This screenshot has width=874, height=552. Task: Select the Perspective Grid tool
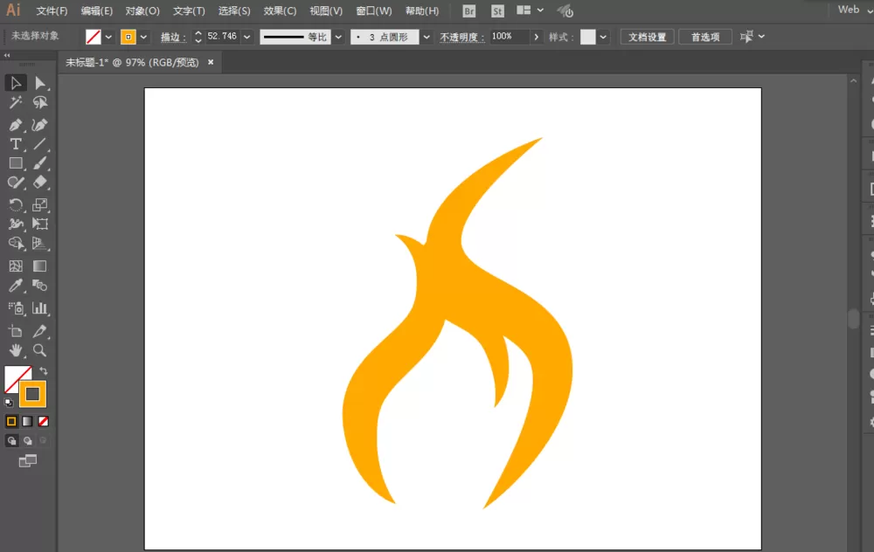click(39, 244)
